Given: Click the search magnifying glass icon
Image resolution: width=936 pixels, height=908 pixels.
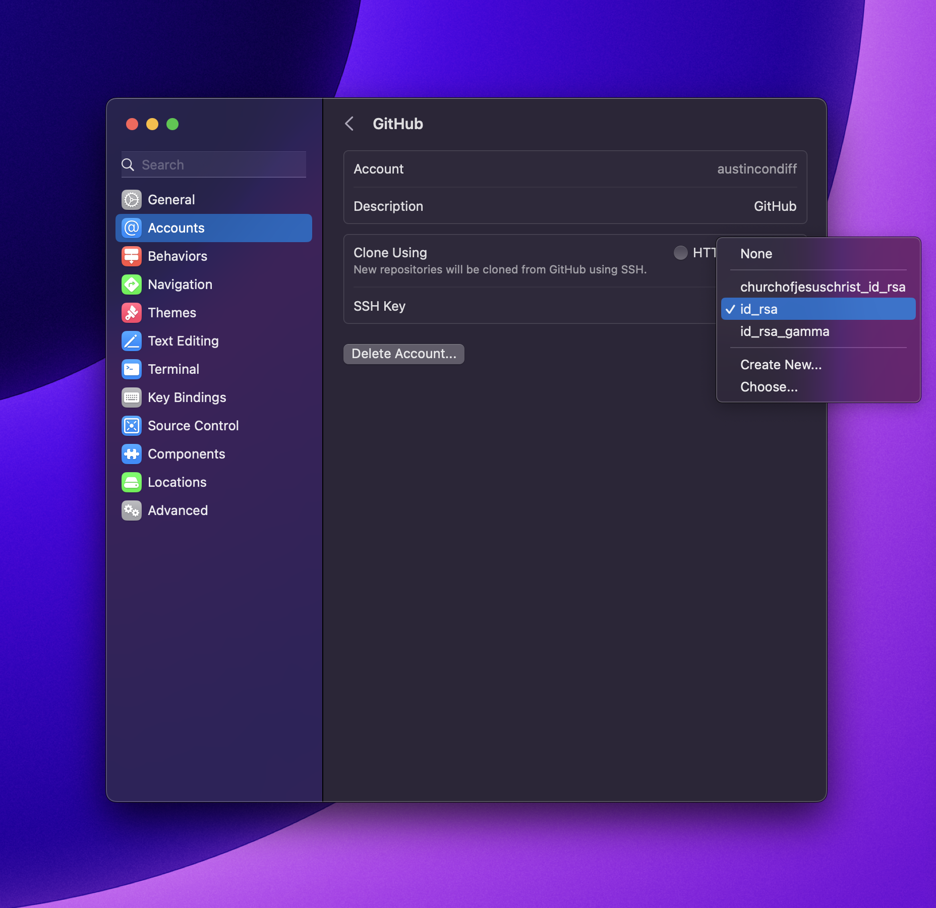Looking at the screenshot, I should tap(128, 165).
